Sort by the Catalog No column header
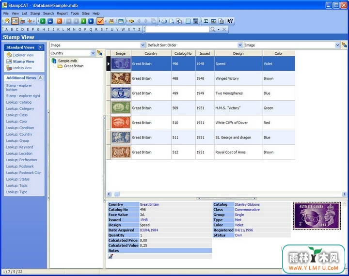Viewport: 349px width, 276px height. (183, 53)
